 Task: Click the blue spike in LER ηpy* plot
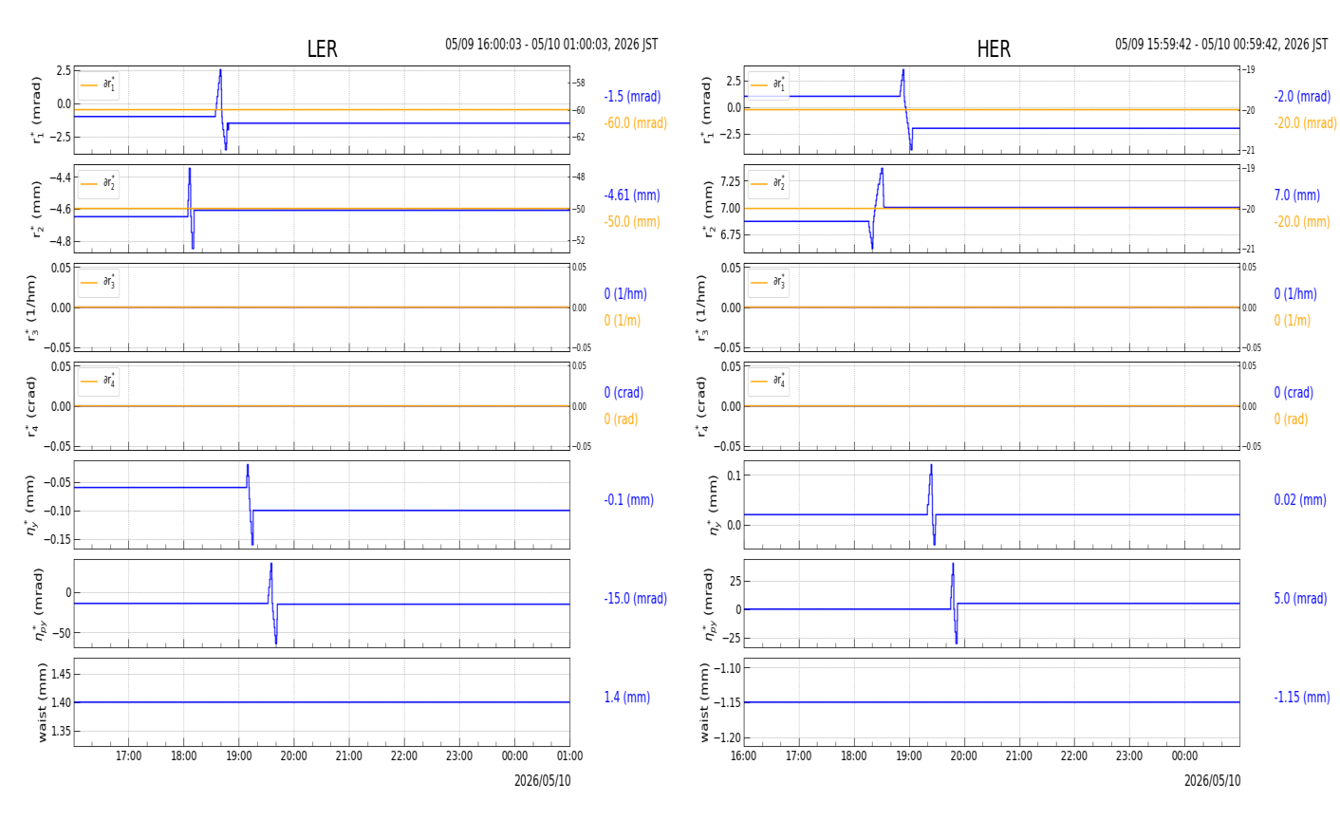click(x=272, y=604)
